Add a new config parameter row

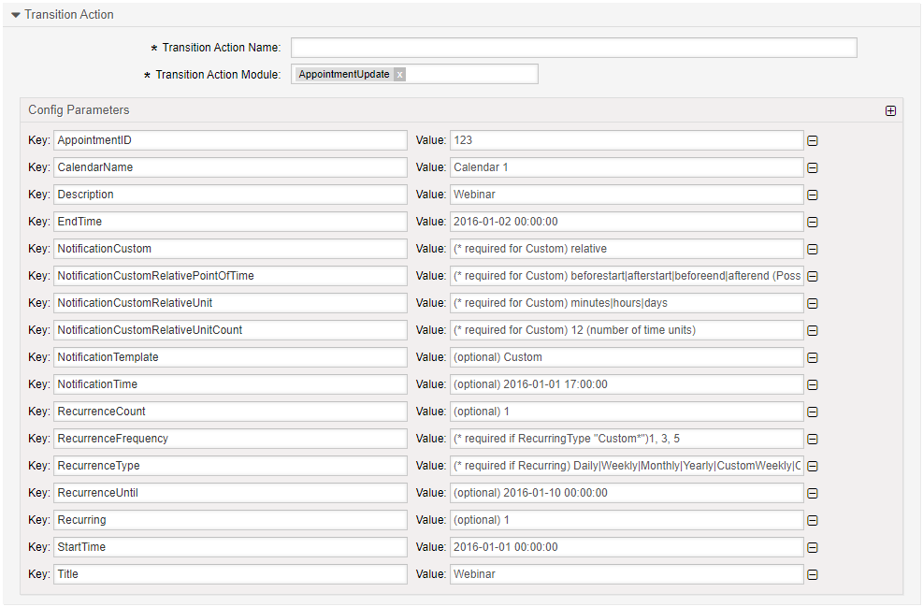890,110
